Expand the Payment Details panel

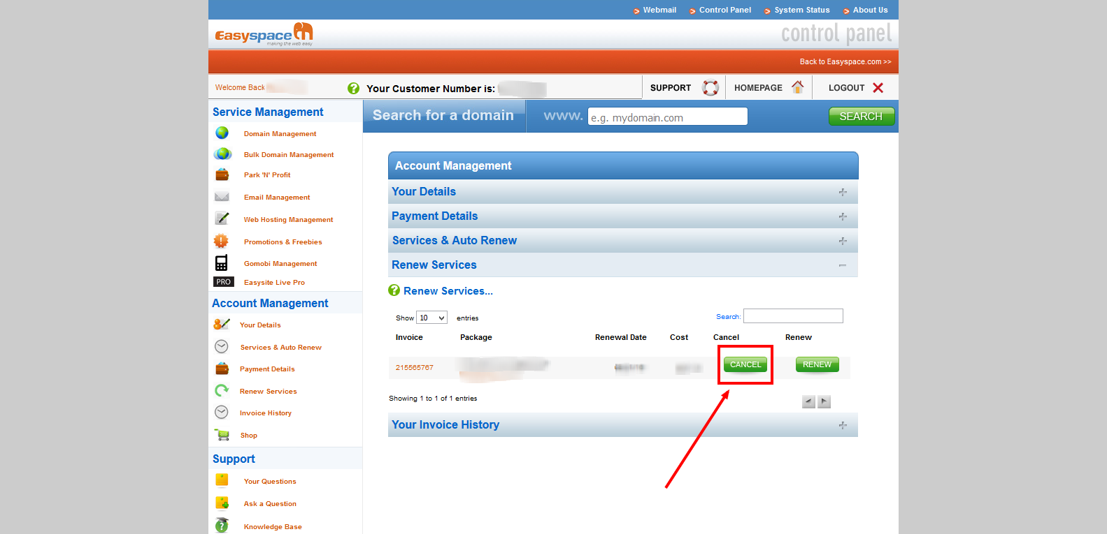tap(842, 216)
